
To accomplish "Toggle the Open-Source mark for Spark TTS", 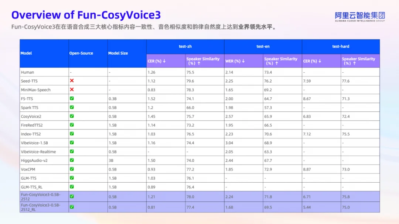I will point(72,107).
